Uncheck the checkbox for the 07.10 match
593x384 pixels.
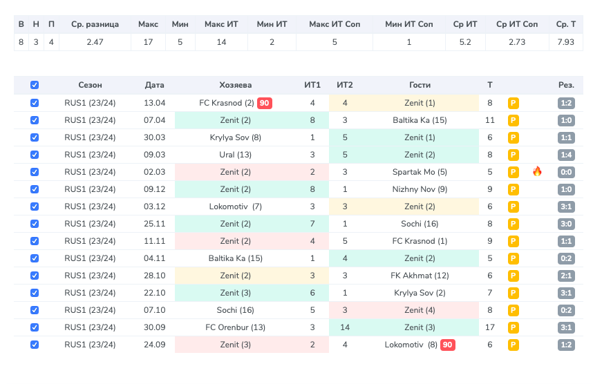(35, 310)
